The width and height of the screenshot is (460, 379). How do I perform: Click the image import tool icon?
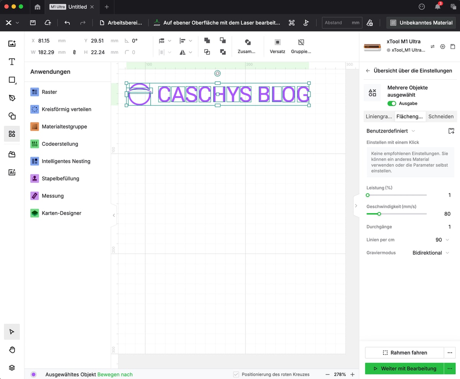[12, 44]
